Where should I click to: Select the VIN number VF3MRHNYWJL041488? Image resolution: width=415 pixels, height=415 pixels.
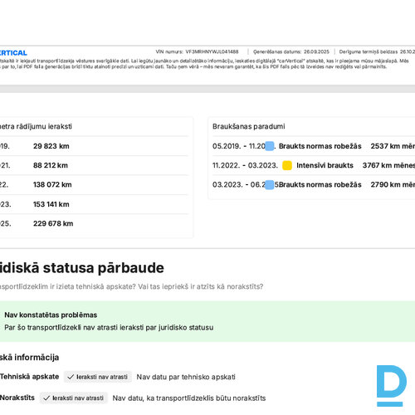(x=212, y=51)
